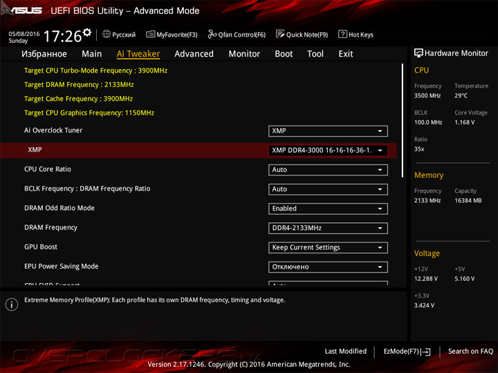Image resolution: width=498 pixels, height=373 pixels.
Task: Switch to the Избранное tab
Action: pyautogui.click(x=44, y=54)
